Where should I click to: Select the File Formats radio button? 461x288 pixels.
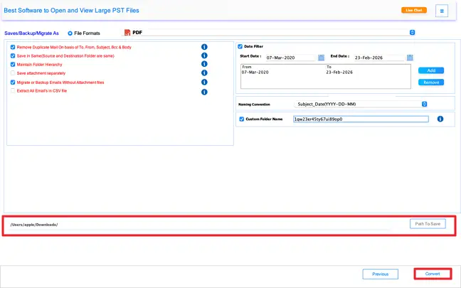coord(70,33)
